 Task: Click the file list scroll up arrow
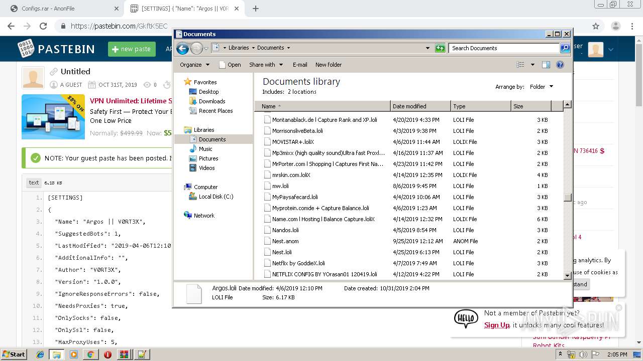[567, 105]
